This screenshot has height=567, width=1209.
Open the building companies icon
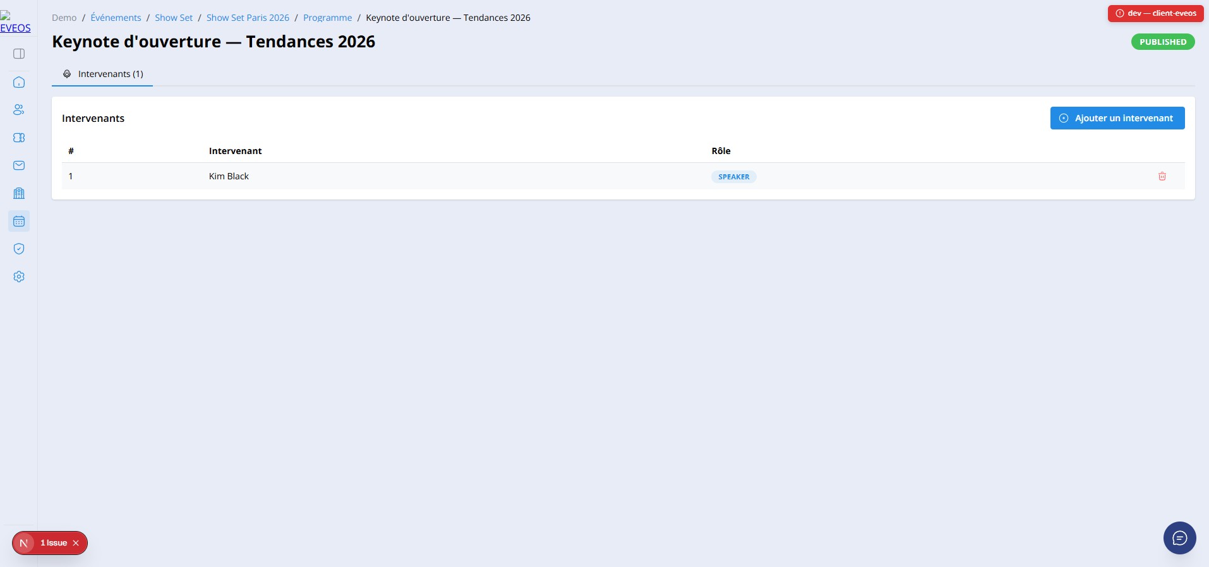[x=19, y=193]
